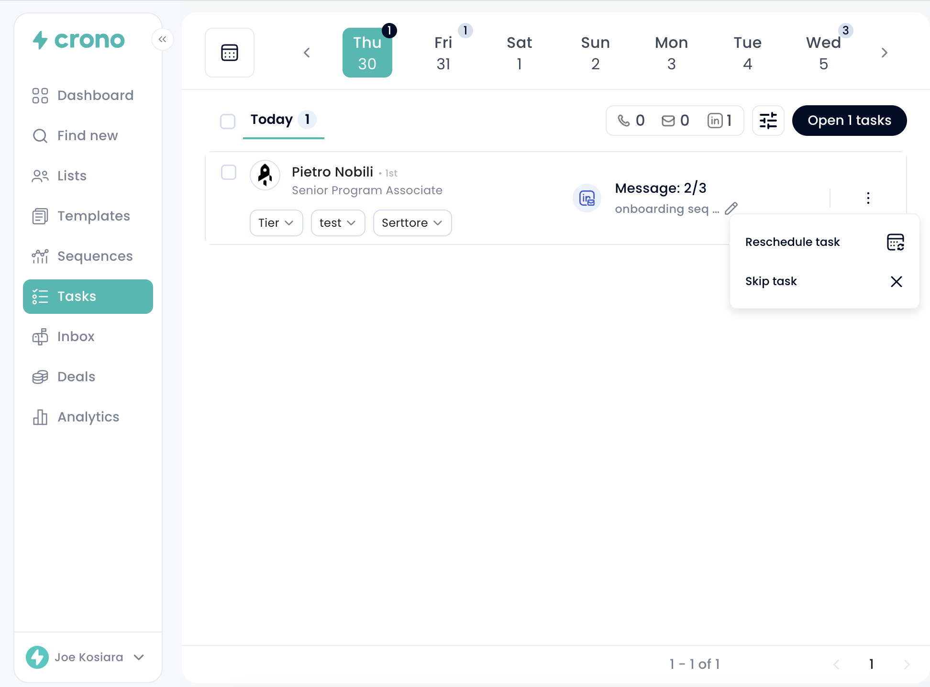The height and width of the screenshot is (687, 930).
Task: Open three-dot menu for Pietro Nobili task
Action: click(x=868, y=198)
